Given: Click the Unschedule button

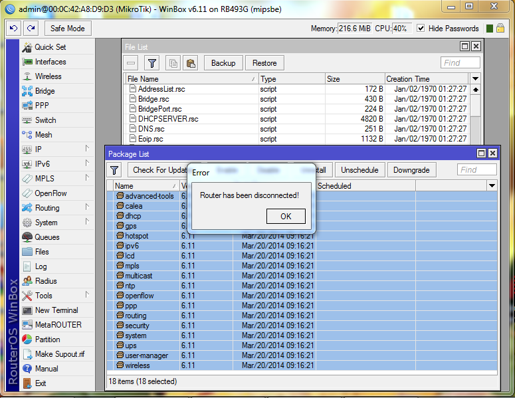Looking at the screenshot, I should click(x=360, y=170).
